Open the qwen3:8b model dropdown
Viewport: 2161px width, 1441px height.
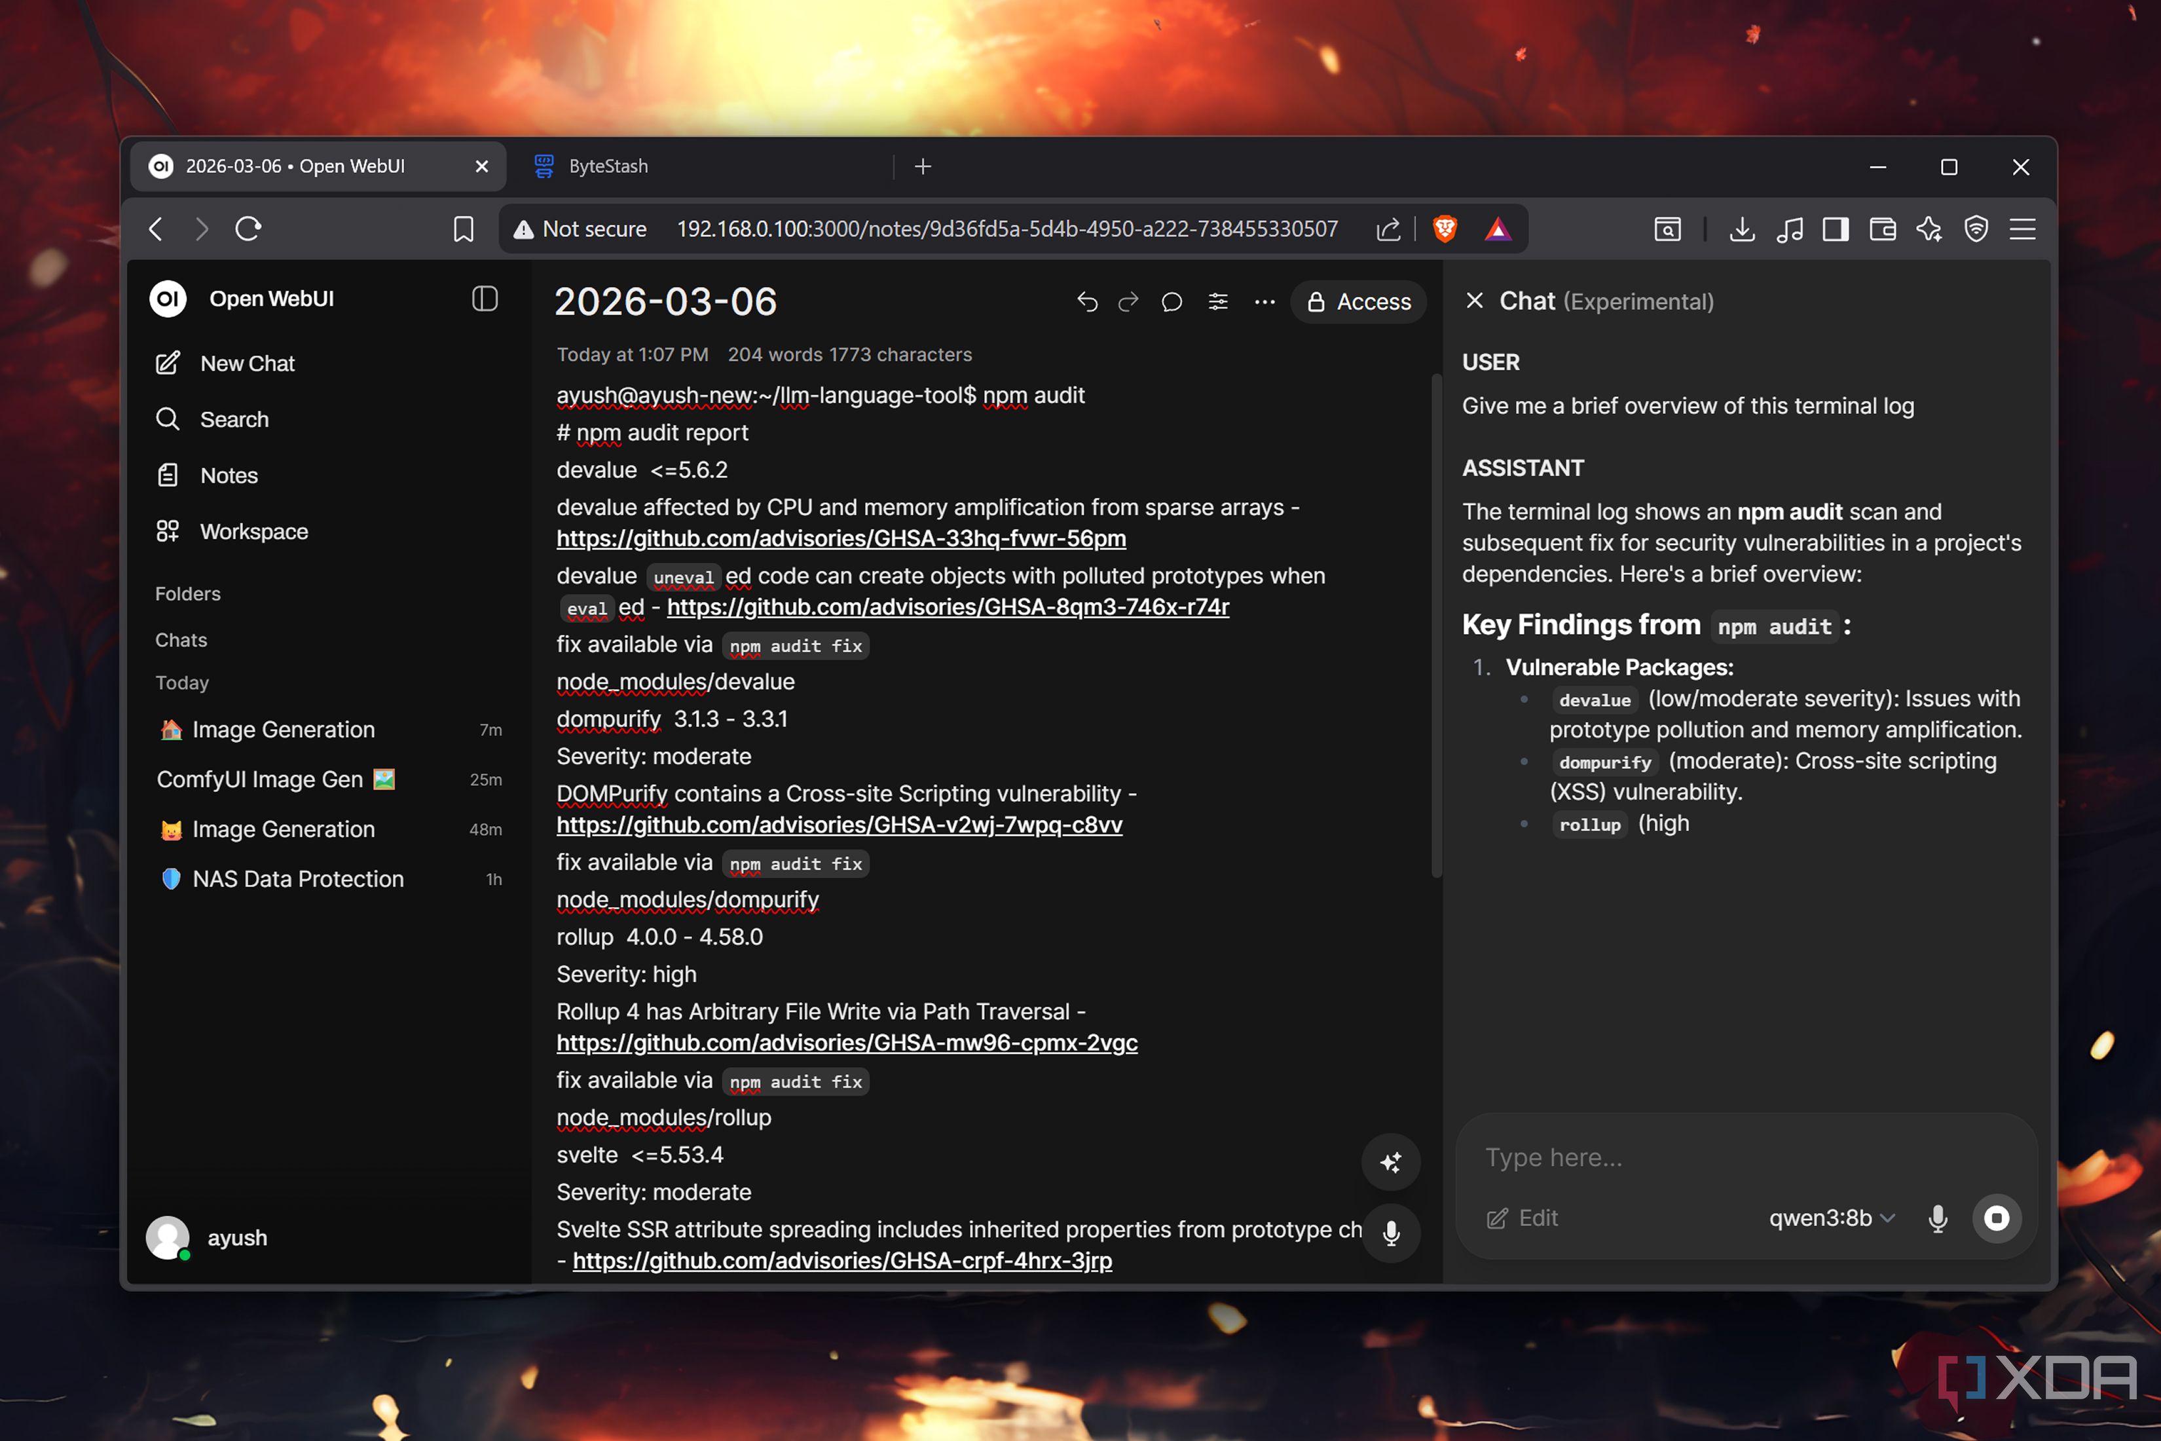tap(1831, 1218)
